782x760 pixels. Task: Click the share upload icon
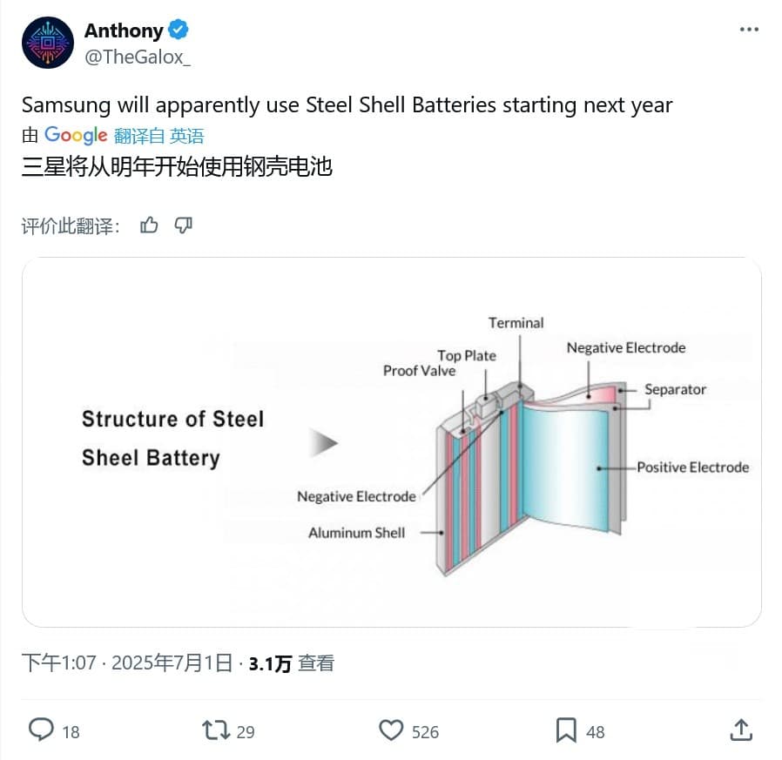point(740,730)
